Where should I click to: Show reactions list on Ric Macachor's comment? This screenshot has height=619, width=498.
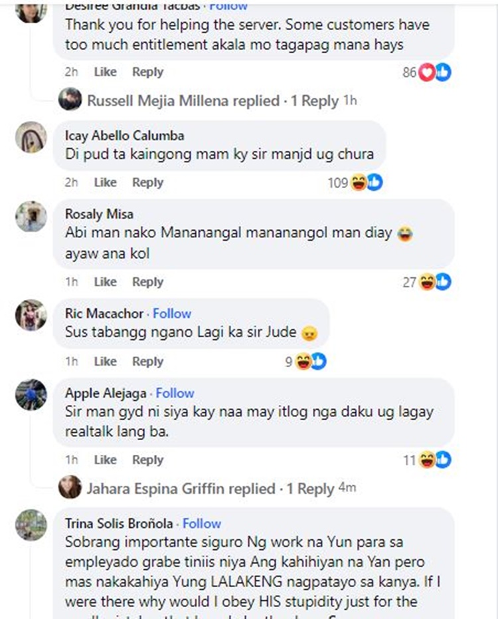(305, 361)
